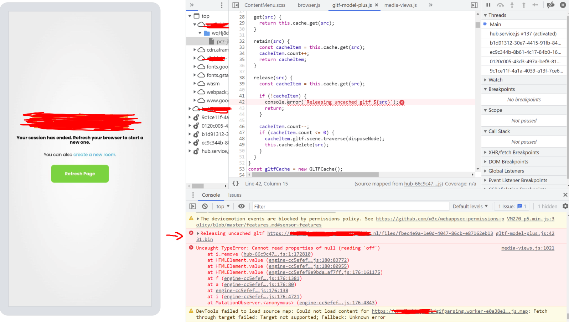Image resolution: width=569 pixels, height=323 pixels.
Task: Click line number 42 in the gutter
Action: click(242, 102)
